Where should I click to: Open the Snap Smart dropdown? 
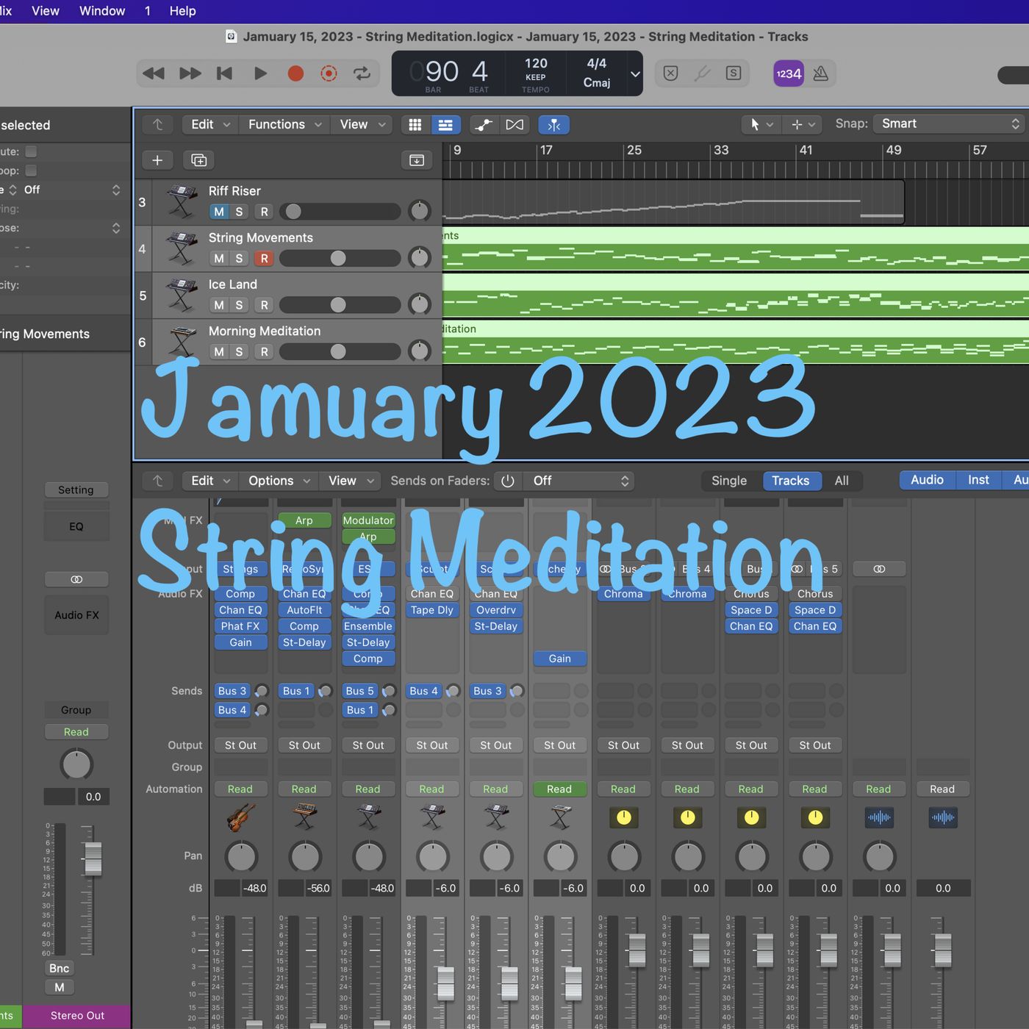[950, 123]
